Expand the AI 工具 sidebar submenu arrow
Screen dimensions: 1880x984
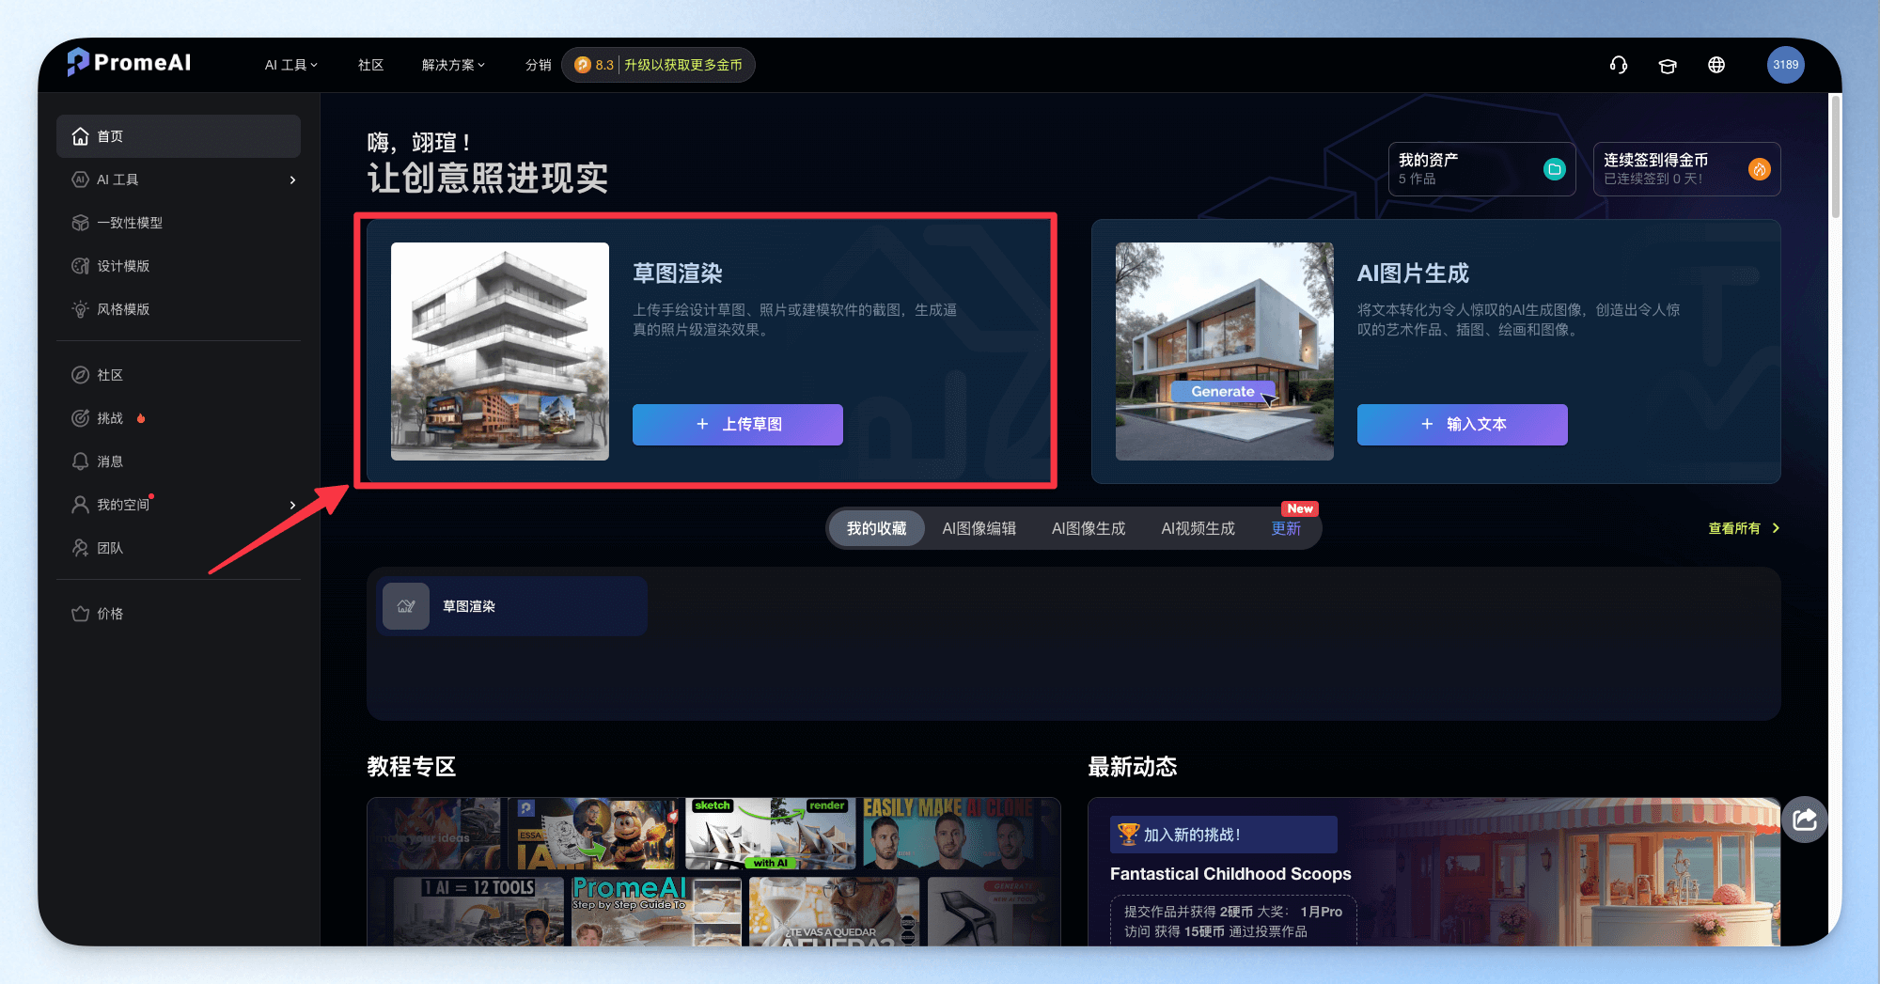pos(292,180)
